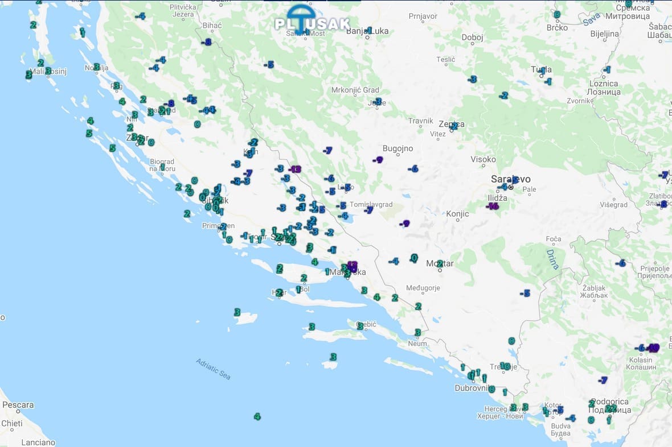
Task: Click the Adriatic Sea label
Action: click(214, 369)
